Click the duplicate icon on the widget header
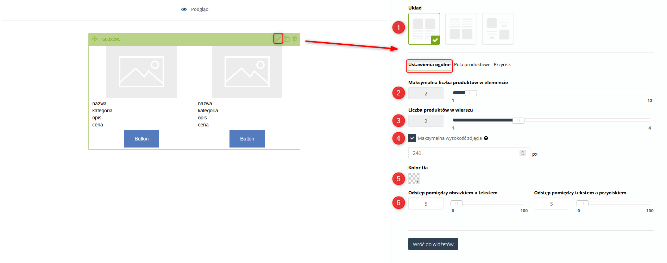Screen dimensions: 667x263 (287, 39)
